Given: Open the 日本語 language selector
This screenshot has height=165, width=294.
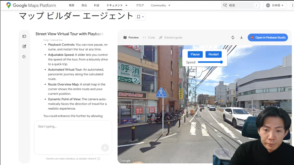Looking at the screenshot, I should pos(275,5).
